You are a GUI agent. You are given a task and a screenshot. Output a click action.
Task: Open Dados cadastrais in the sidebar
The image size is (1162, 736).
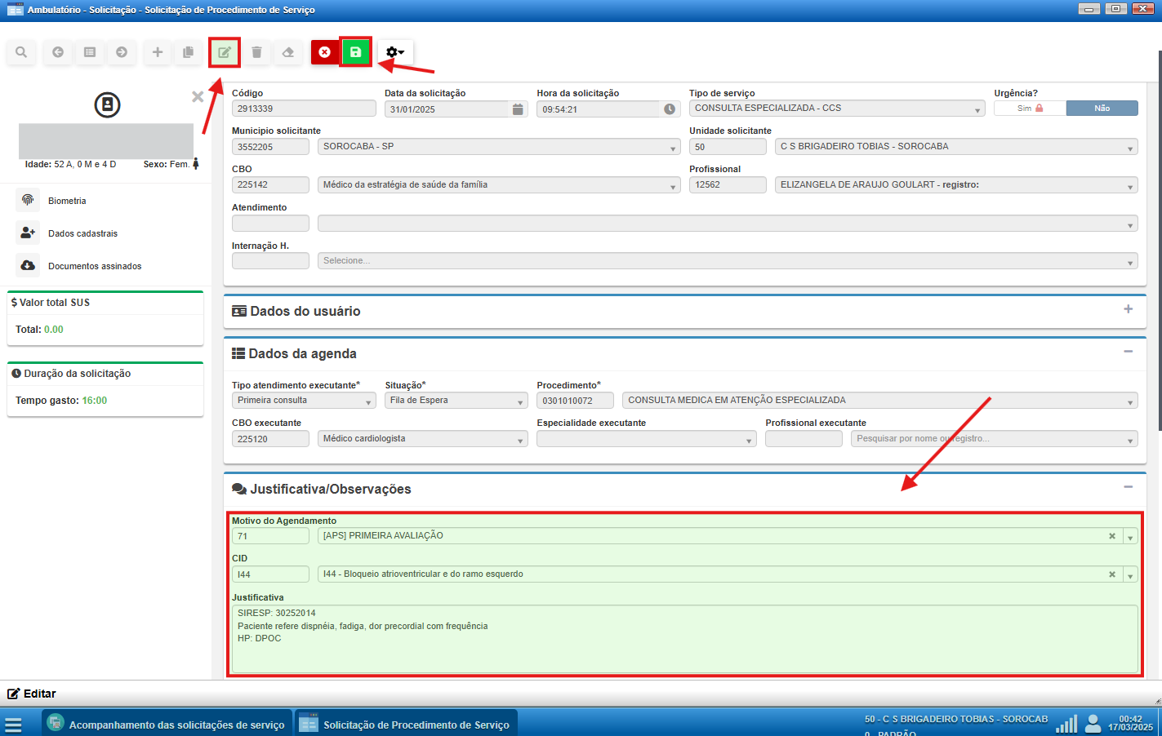(82, 233)
